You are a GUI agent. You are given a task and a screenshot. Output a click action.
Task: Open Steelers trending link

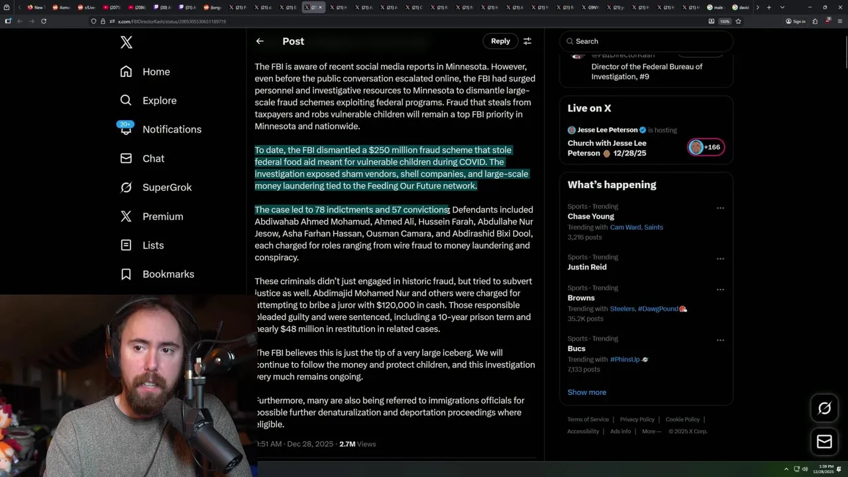[622, 309]
